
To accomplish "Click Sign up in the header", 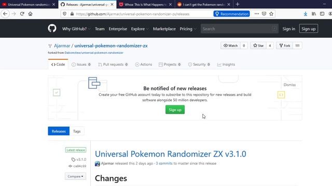I will tap(309, 29).
